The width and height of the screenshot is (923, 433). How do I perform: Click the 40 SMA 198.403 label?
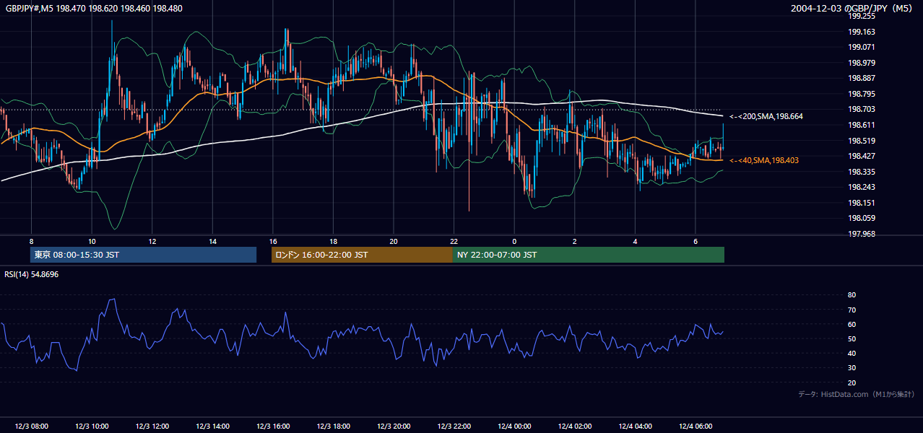tap(764, 160)
